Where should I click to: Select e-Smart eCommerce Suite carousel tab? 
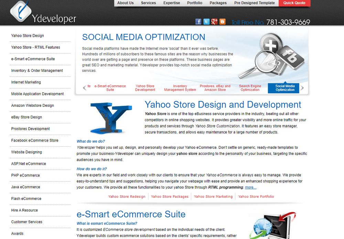pos(110,88)
